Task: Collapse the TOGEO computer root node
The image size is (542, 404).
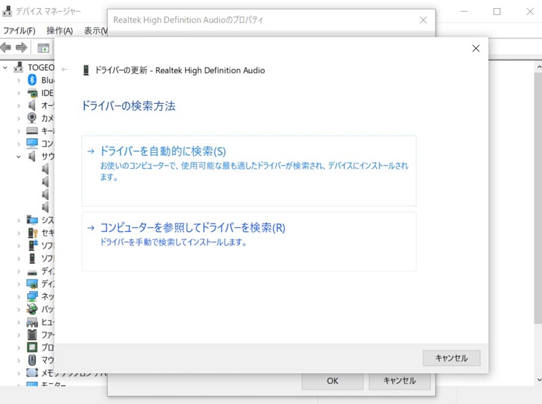Action: [x=5, y=68]
